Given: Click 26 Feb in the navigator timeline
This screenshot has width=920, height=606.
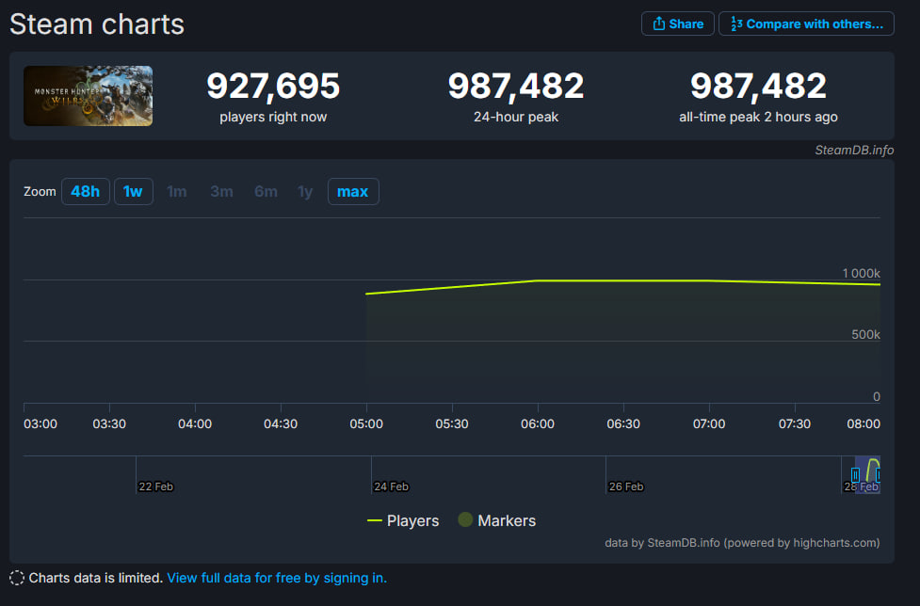Looking at the screenshot, I should pyautogui.click(x=626, y=486).
